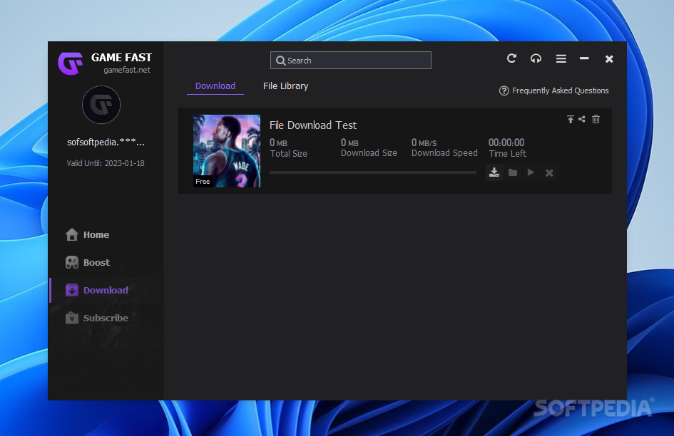
Task: Open Subscribe section in sidebar
Action: (x=106, y=318)
